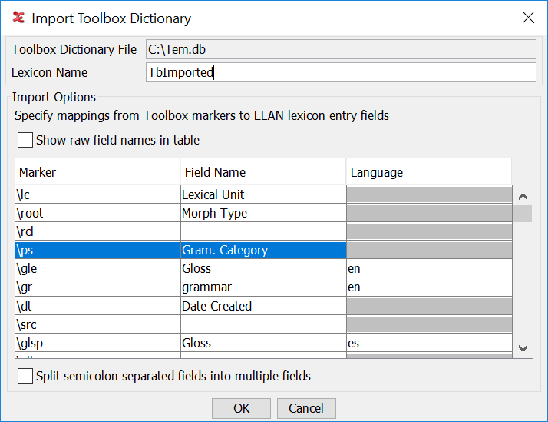Open the Date Created field name cell

coord(263,306)
